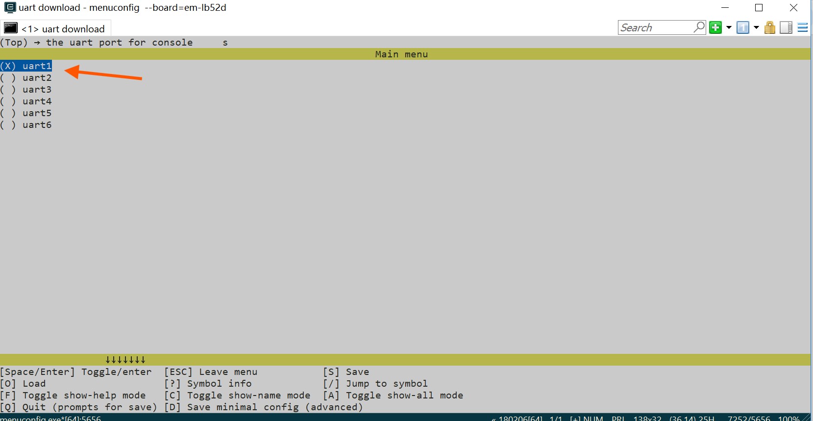Viewport: 813px width, 421px height.
Task: Maximize the ConEmu window
Action: [x=759, y=7]
